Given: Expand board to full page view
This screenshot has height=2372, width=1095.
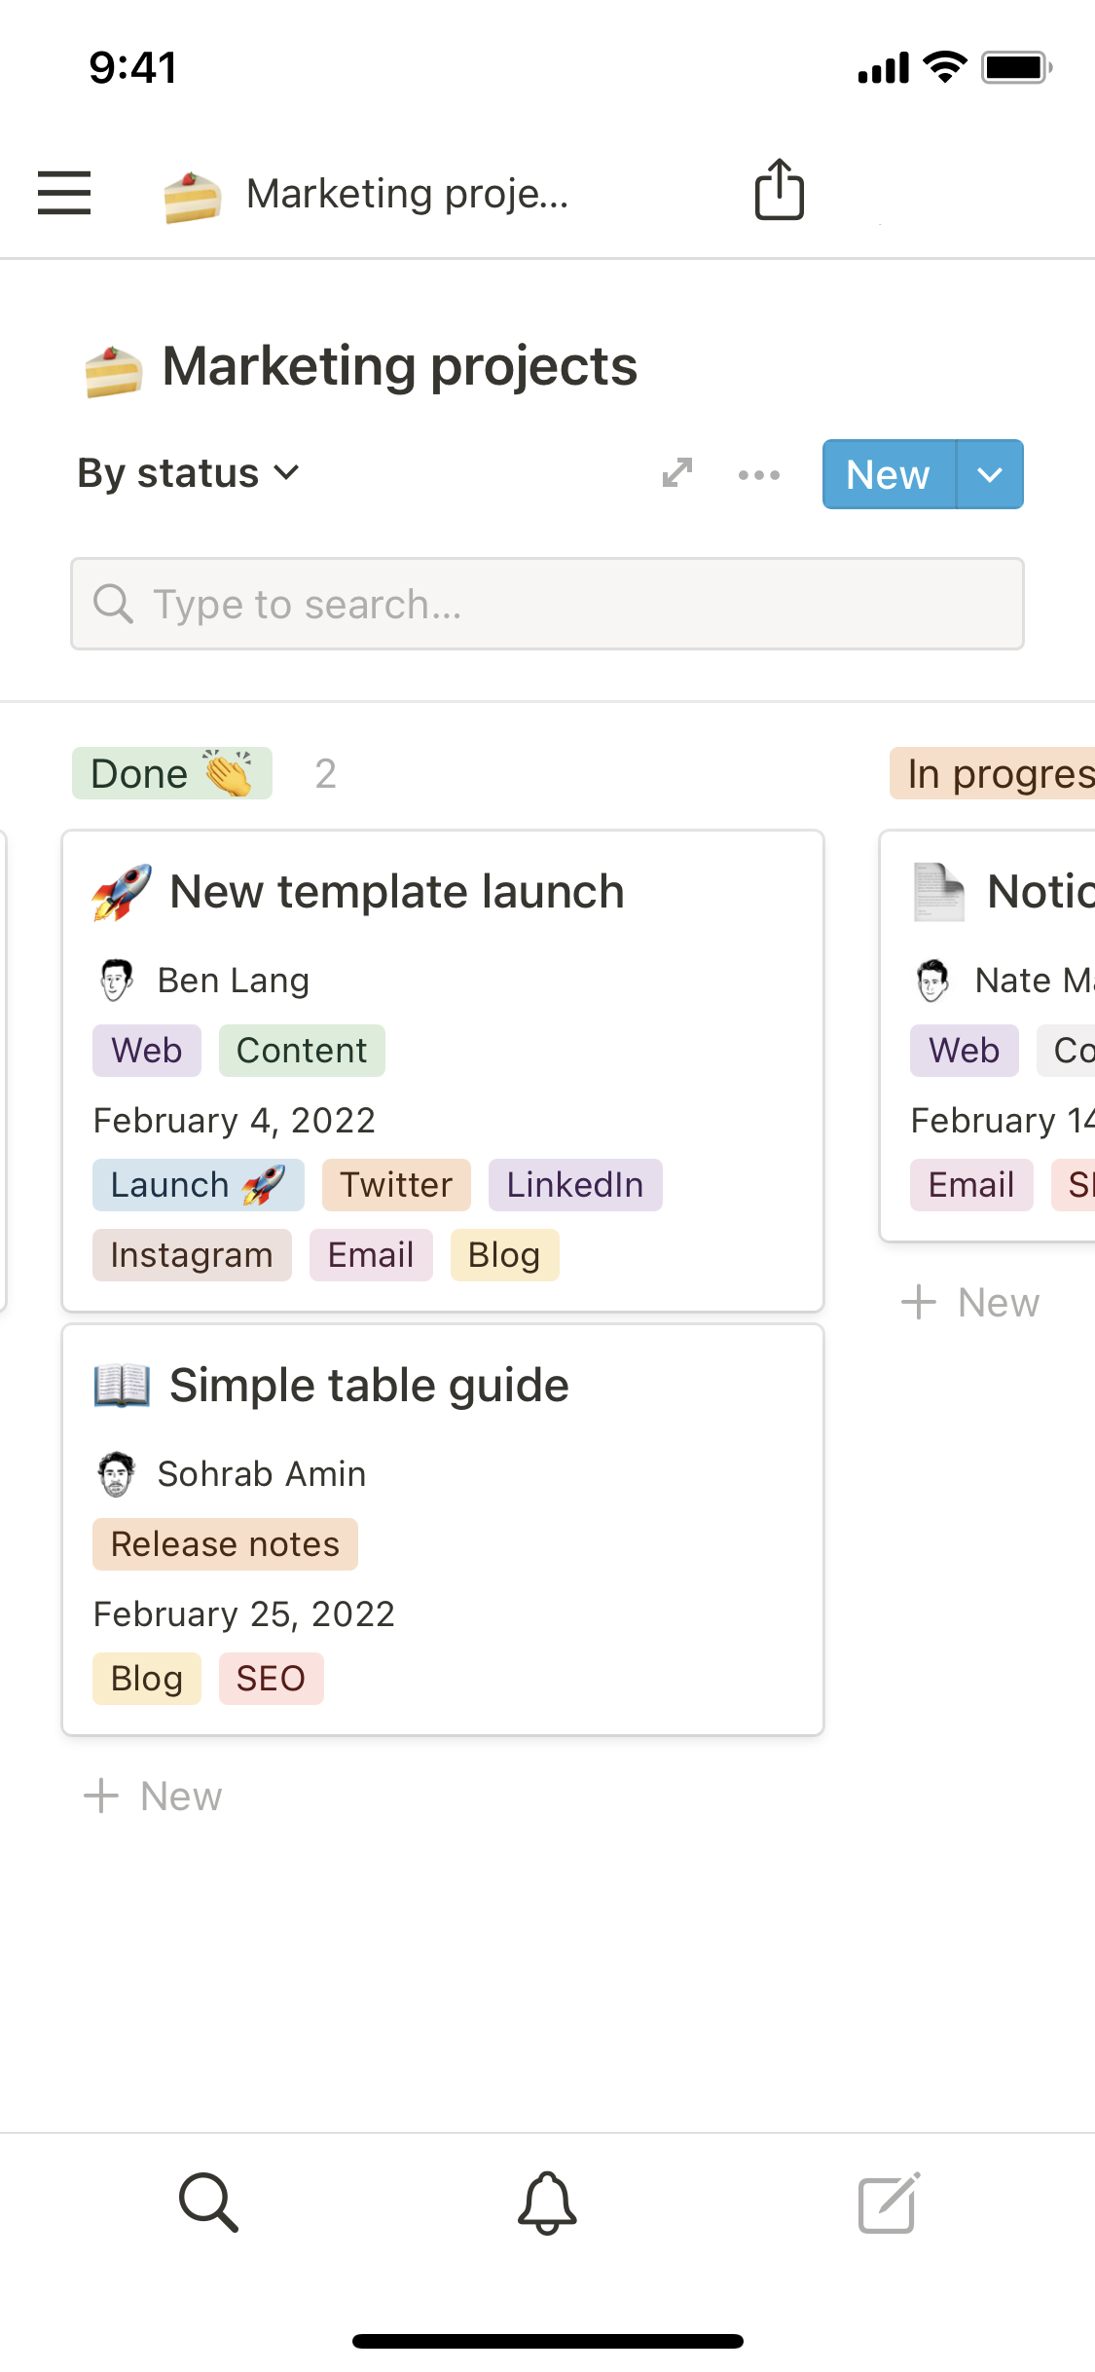Looking at the screenshot, I should 676,473.
